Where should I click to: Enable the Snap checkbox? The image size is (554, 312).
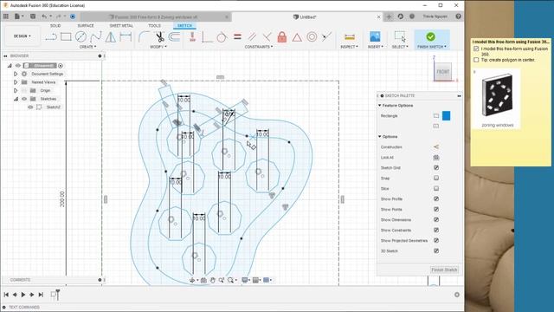tap(436, 178)
